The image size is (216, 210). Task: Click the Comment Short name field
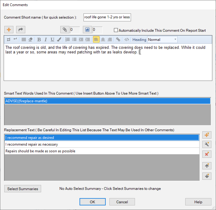(x=107, y=17)
